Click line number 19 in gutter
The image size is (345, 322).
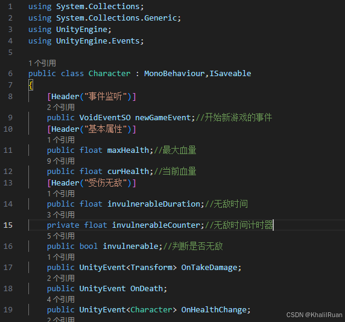tap(8, 310)
